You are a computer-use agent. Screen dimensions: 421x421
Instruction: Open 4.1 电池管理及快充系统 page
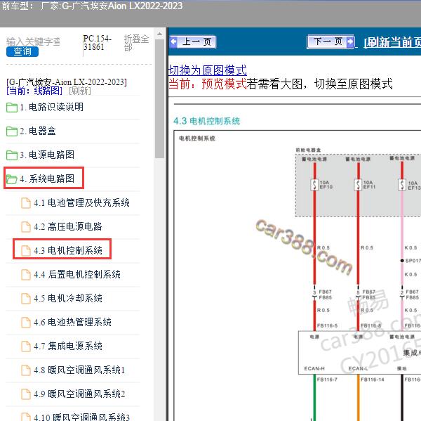pos(81,202)
